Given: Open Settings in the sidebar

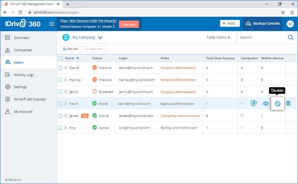Looking at the screenshot, I should 29,87.
